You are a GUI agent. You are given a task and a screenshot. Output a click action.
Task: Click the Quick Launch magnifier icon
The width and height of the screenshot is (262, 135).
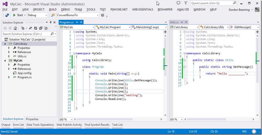point(234,3)
